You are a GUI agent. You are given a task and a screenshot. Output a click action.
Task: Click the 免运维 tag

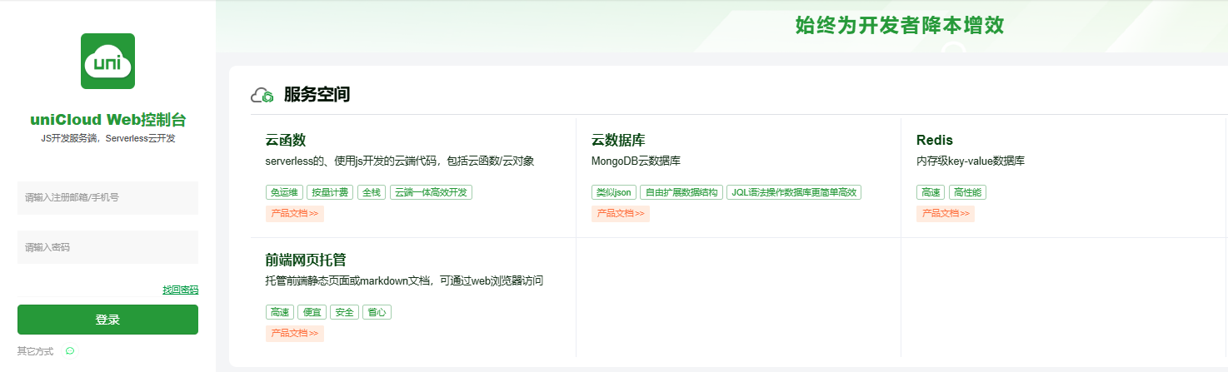coord(284,192)
